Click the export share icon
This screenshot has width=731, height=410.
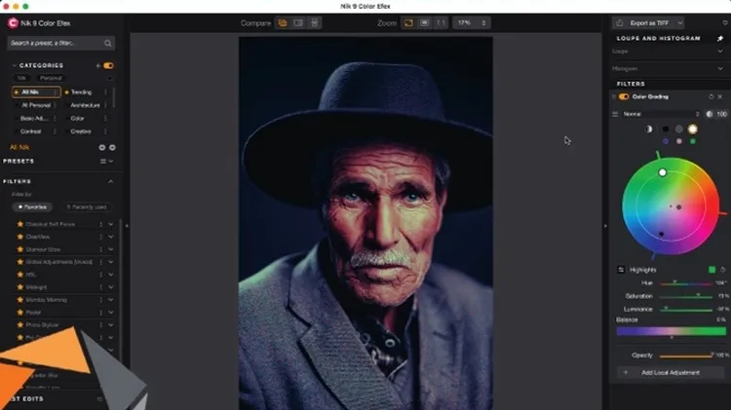pyautogui.click(x=620, y=22)
